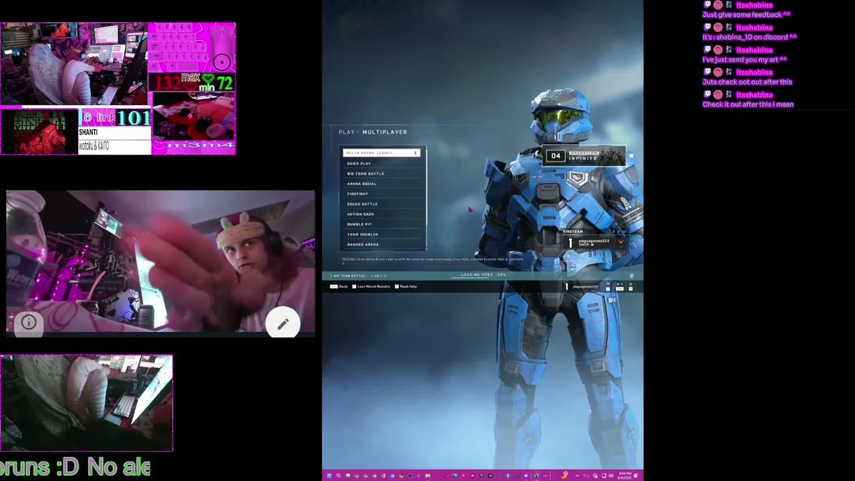Viewport: 855px width, 481px height.
Task: Click the pencil edit icon on the webcam
Action: click(x=283, y=324)
